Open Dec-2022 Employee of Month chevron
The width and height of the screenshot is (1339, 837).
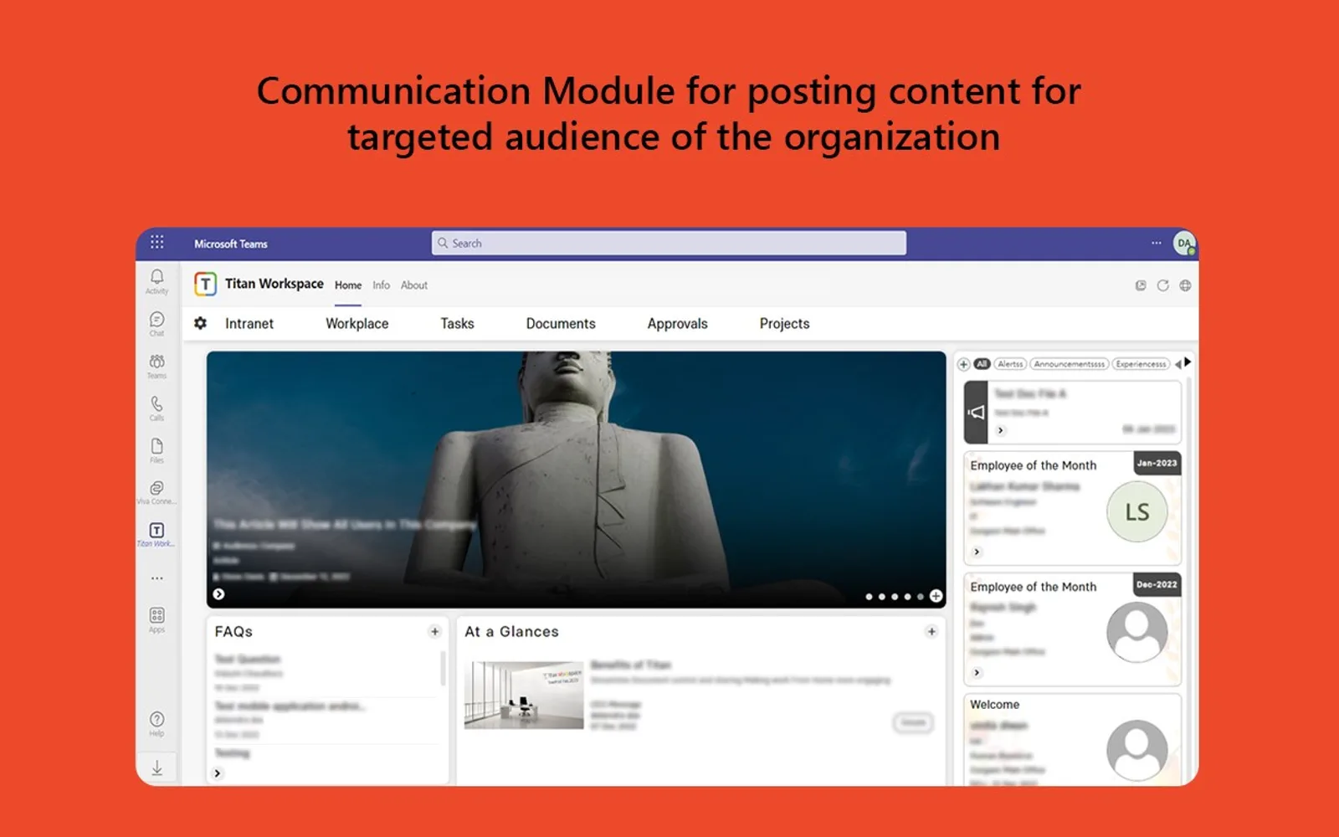977,673
